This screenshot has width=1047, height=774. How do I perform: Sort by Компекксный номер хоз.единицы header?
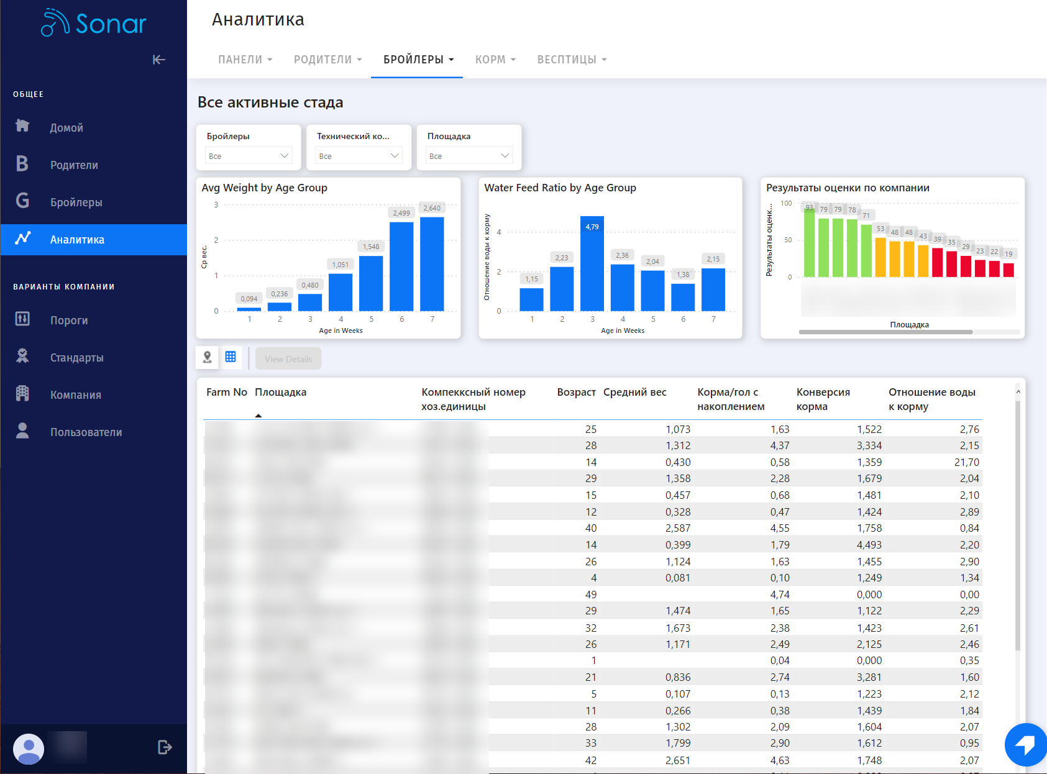pyautogui.click(x=473, y=399)
